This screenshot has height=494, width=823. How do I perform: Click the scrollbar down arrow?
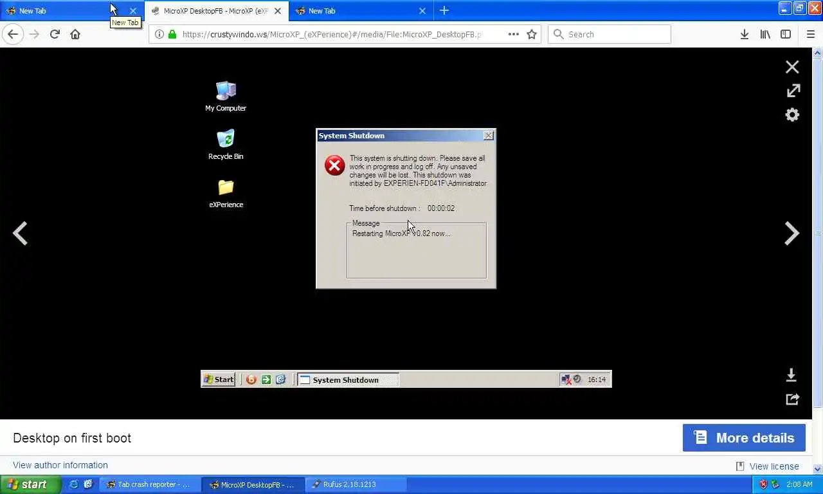coord(818,469)
